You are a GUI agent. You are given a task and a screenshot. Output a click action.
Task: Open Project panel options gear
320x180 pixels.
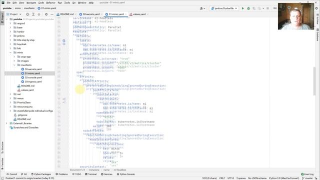click(46, 14)
